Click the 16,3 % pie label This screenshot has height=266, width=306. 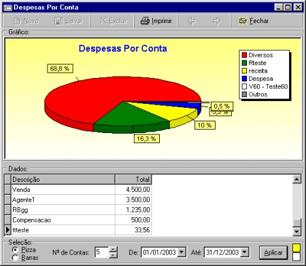coord(147,138)
